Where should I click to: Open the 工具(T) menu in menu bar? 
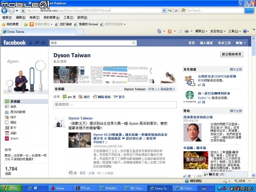(x=68, y=17)
